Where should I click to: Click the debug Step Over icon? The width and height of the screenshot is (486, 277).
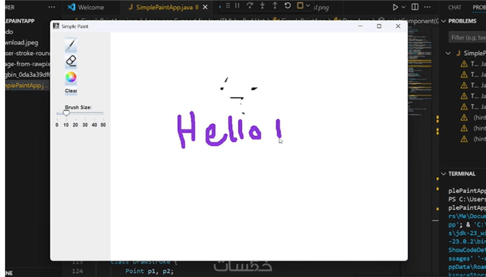click(250, 6)
